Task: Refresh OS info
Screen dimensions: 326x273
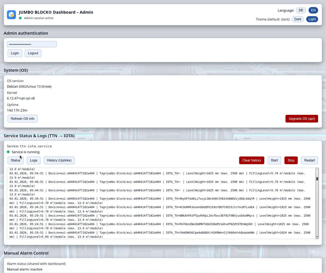Action: click(23, 118)
